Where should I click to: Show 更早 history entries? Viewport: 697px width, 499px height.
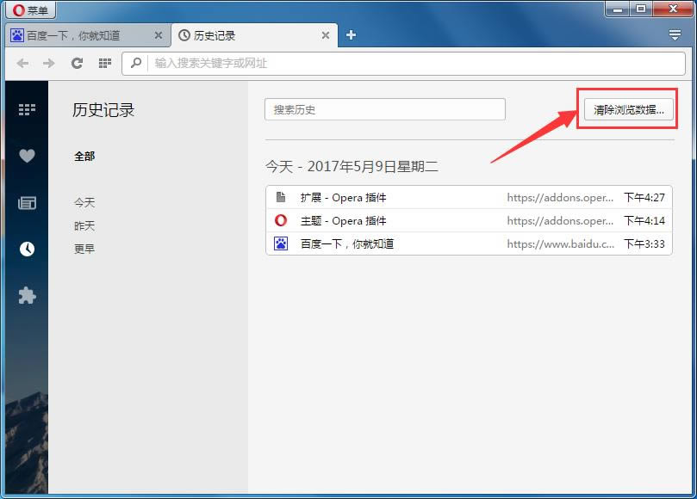coord(84,249)
